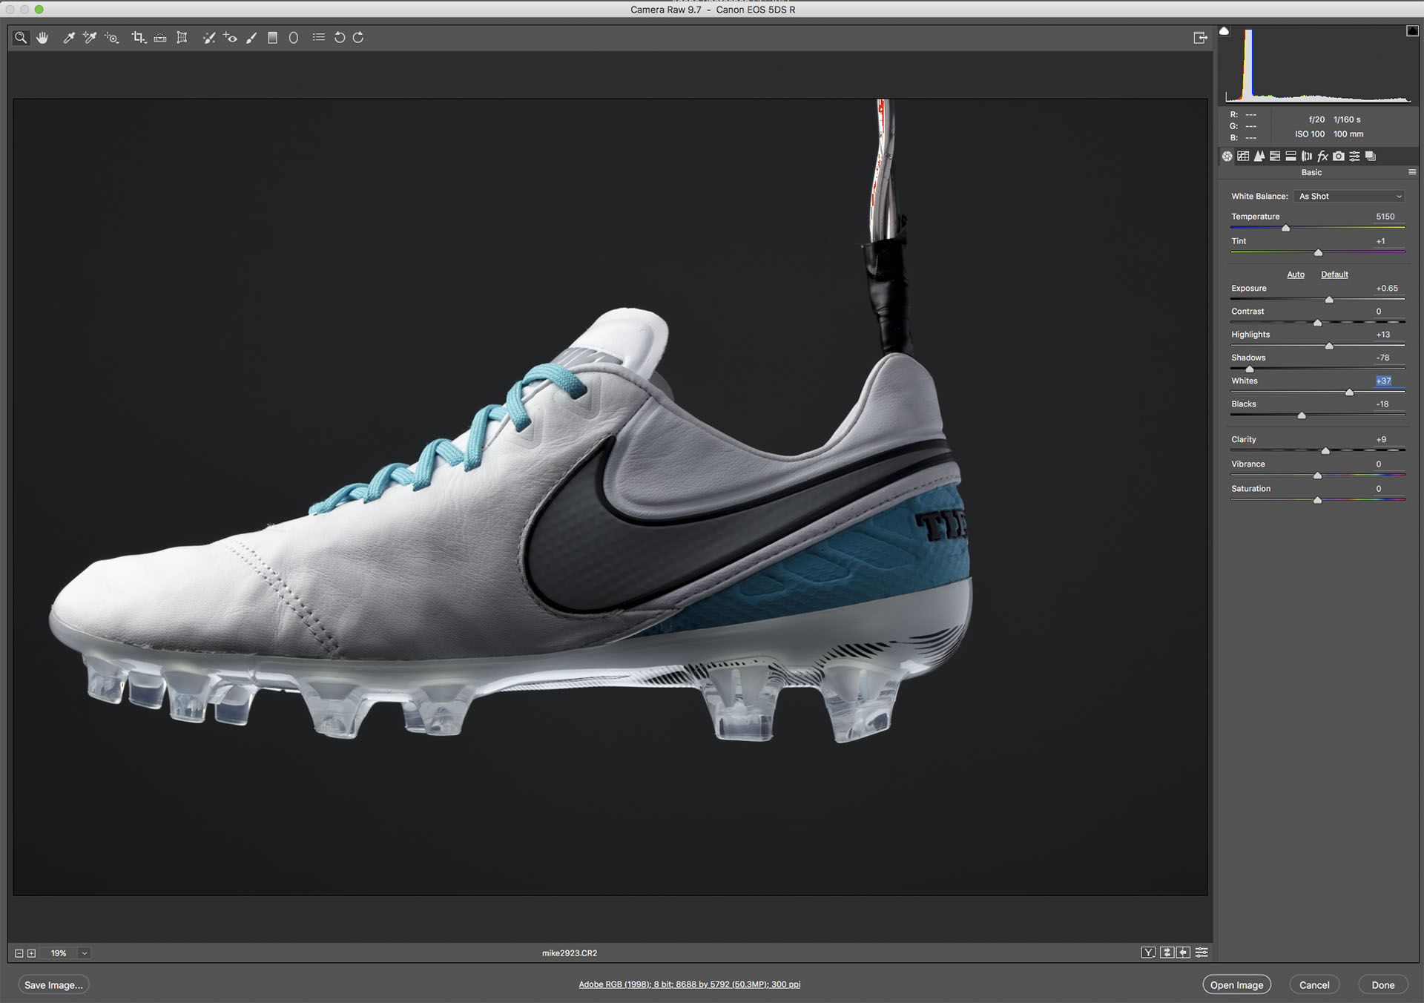Open the White Balance dropdown
Screen dimensions: 1424x1003
click(x=1350, y=197)
